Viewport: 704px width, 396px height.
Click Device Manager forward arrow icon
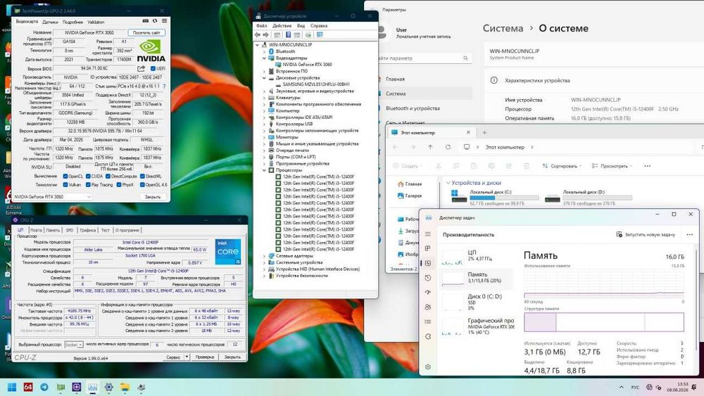[266, 35]
